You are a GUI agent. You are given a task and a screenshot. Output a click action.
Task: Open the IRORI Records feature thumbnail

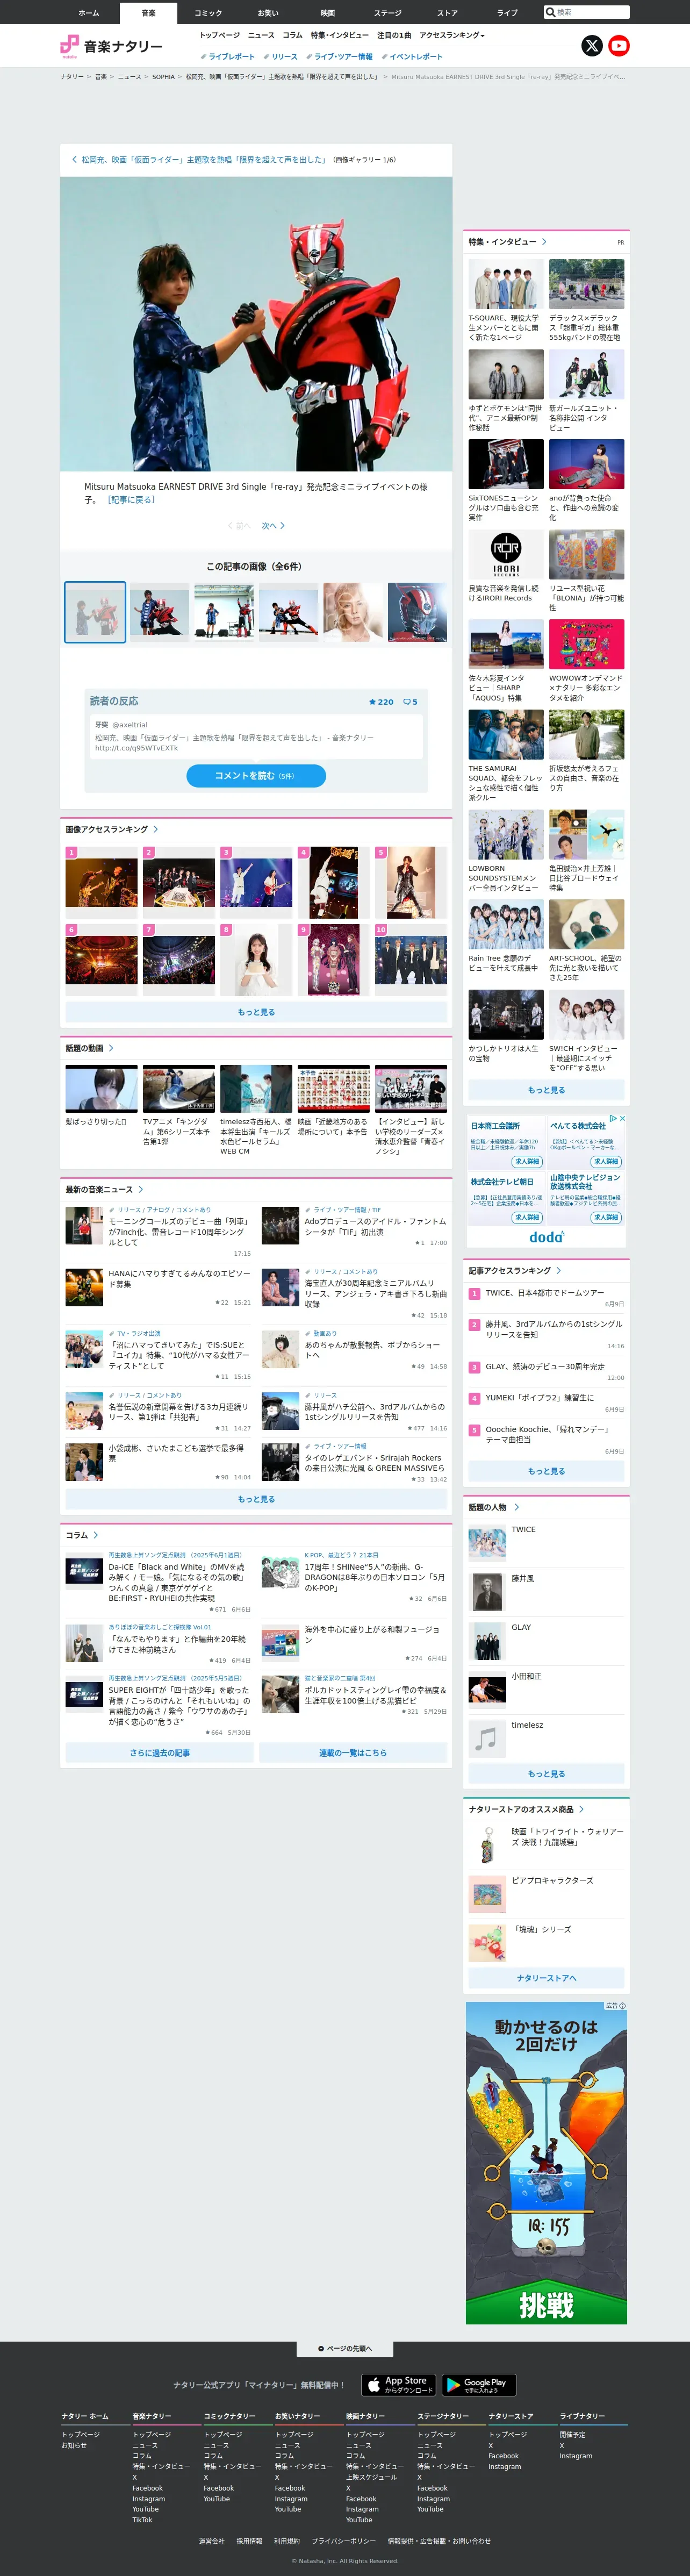506,555
